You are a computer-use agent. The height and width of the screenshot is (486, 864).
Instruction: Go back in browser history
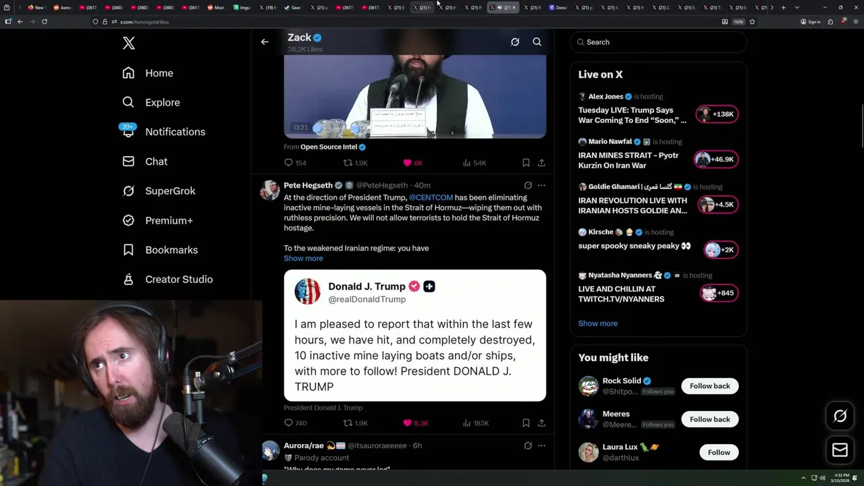[20, 22]
